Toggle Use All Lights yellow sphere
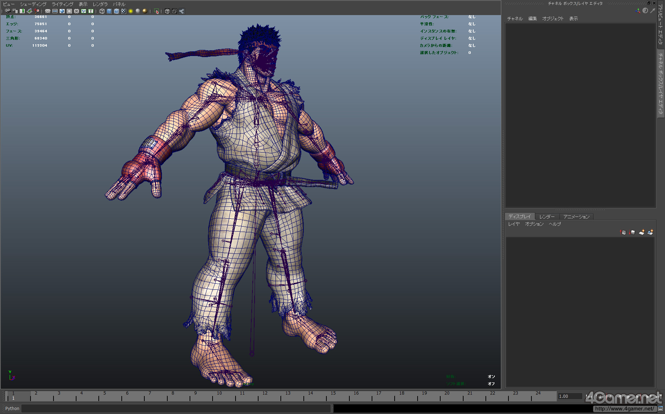The width and height of the screenshot is (665, 414). tap(131, 11)
